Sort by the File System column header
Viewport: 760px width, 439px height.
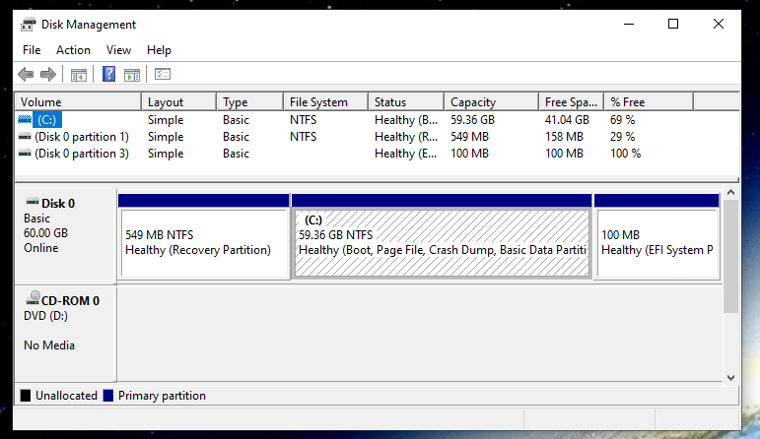325,102
